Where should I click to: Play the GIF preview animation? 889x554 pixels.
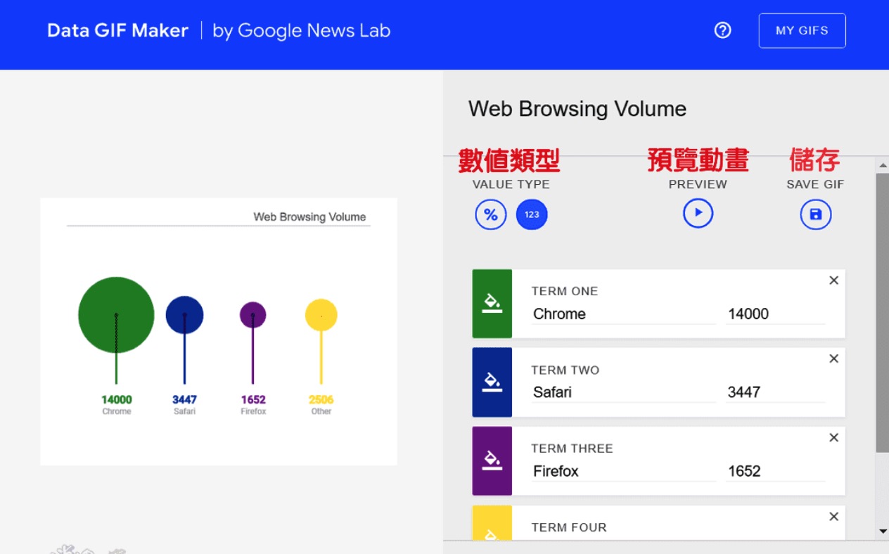point(698,213)
